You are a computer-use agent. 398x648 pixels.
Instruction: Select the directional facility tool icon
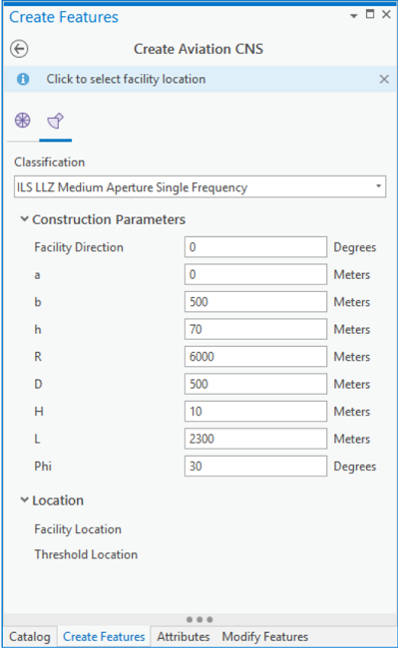(56, 121)
